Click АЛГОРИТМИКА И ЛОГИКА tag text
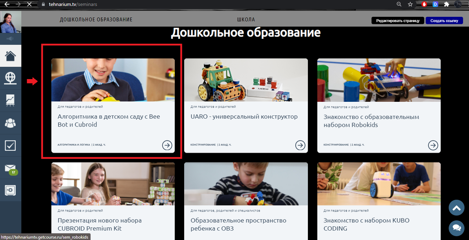This screenshot has height=240, width=469. (x=74, y=145)
